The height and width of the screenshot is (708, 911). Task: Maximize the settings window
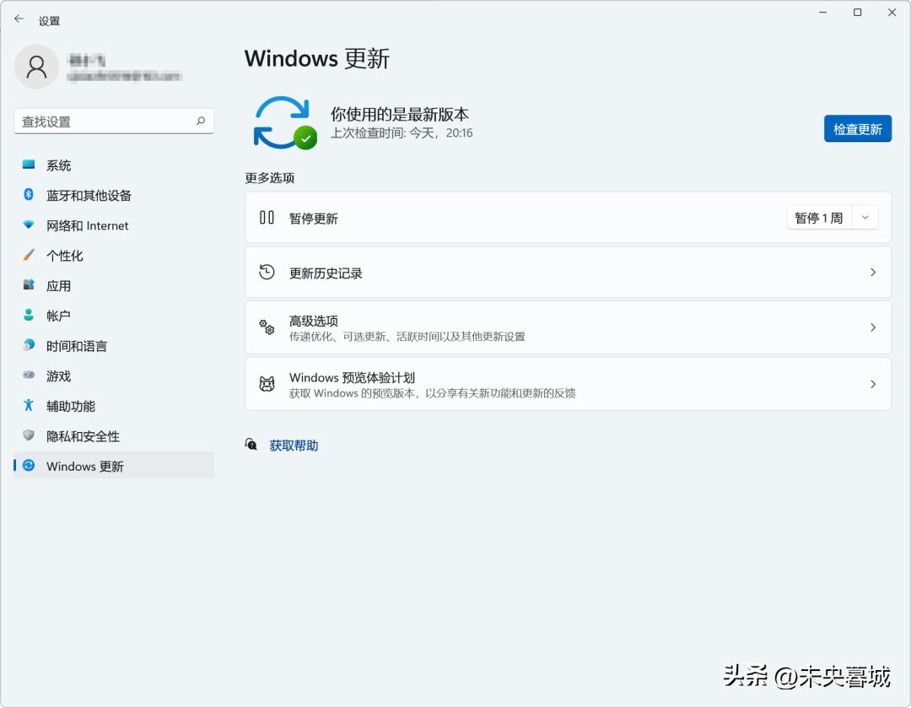click(x=857, y=12)
